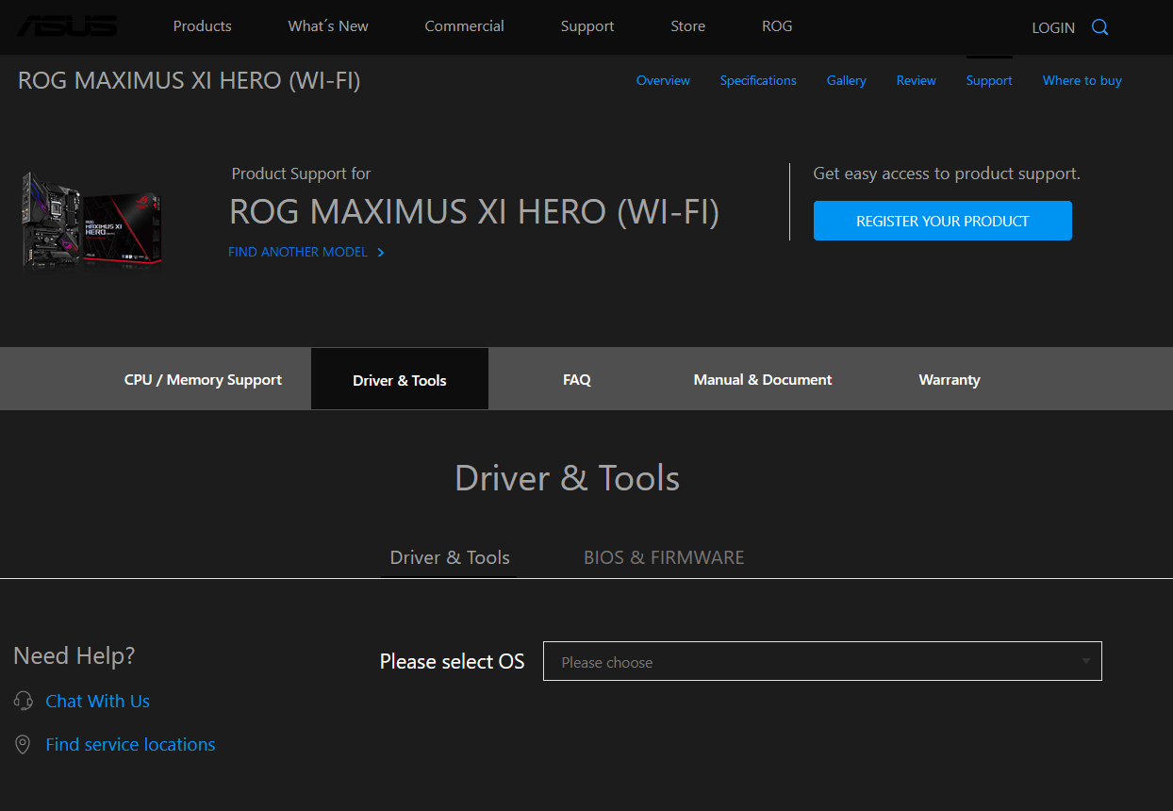Click Find service locations link
Image resolution: width=1173 pixels, height=811 pixels.
coord(130,744)
